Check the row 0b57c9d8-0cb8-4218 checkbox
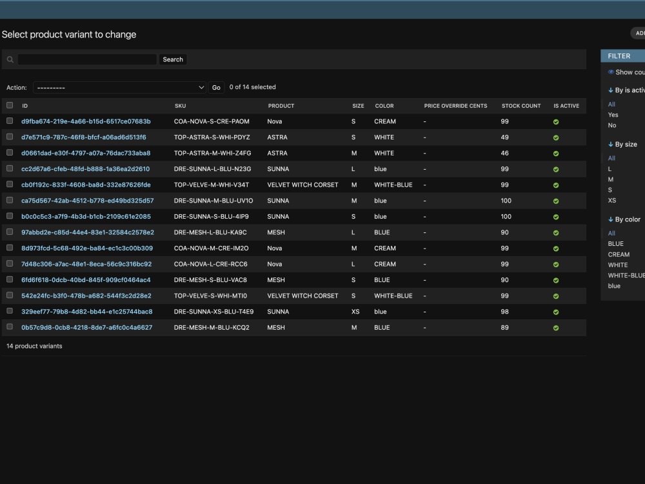This screenshot has height=484, width=645. coord(10,327)
